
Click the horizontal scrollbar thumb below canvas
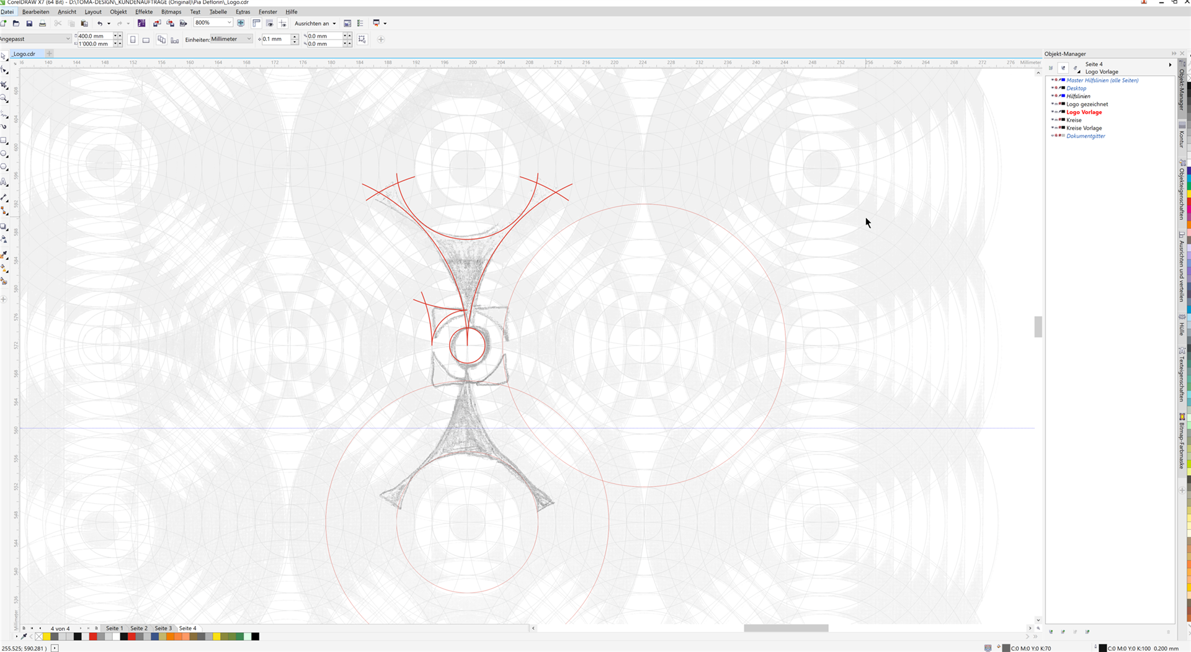tap(786, 628)
